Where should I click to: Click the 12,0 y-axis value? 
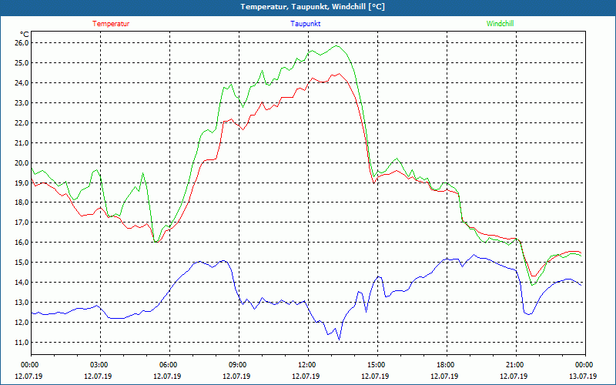pos(22,322)
